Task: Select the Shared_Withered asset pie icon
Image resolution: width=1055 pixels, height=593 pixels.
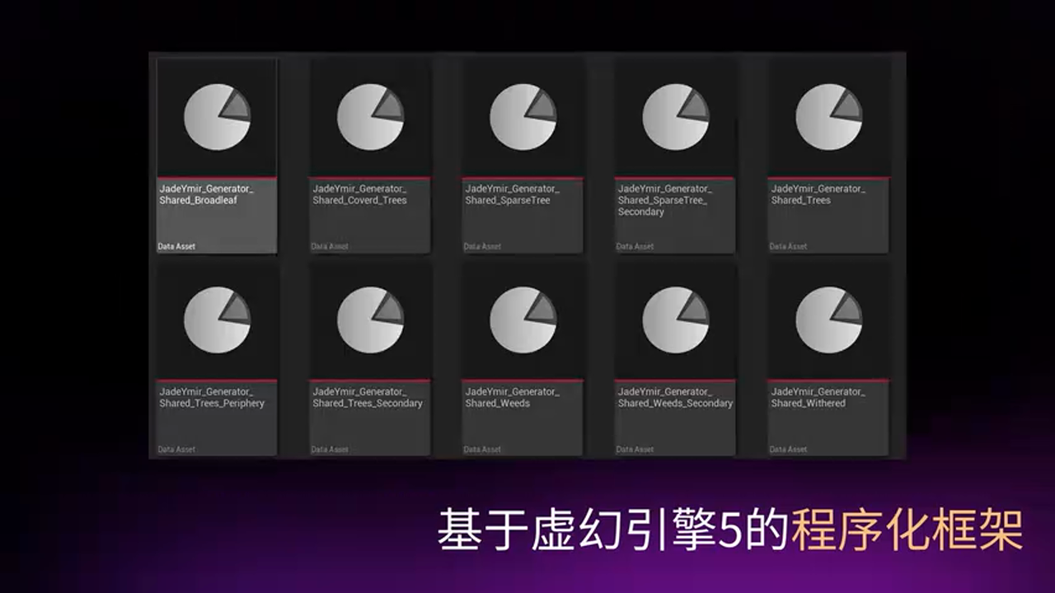Action: tap(828, 320)
